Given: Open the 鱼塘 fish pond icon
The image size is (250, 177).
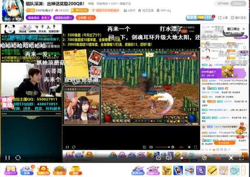Looking at the screenshot, I should [27, 170].
